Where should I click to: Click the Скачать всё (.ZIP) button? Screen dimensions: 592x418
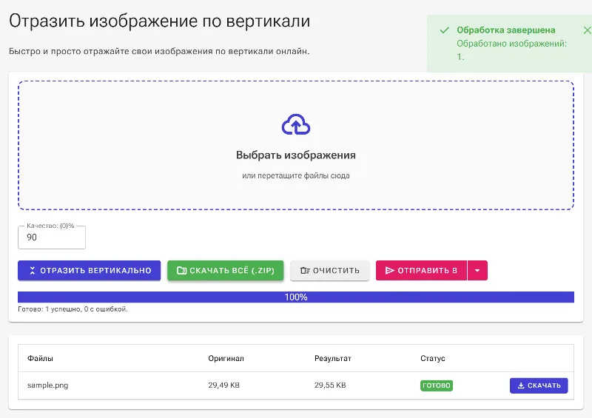pyautogui.click(x=226, y=270)
